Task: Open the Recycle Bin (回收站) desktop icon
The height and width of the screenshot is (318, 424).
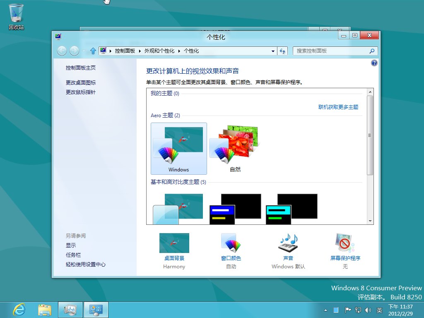Action: tap(16, 17)
